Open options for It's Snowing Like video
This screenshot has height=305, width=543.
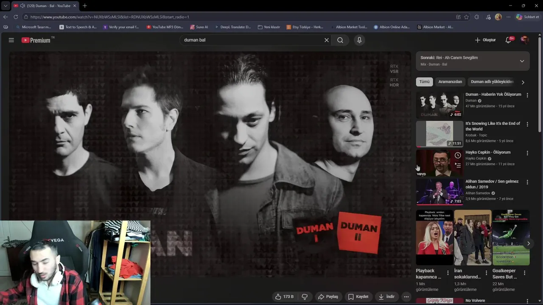tap(527, 125)
